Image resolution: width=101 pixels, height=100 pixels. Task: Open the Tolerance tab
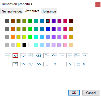pos(49,11)
